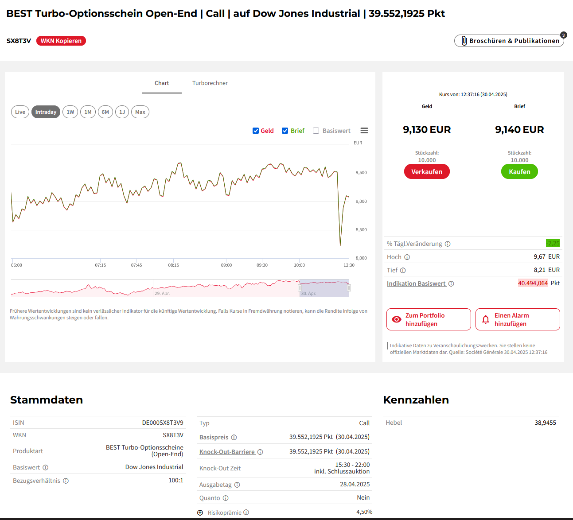This screenshot has height=520, width=573.
Task: Click right handle of chart navigator range
Action: tap(349, 288)
